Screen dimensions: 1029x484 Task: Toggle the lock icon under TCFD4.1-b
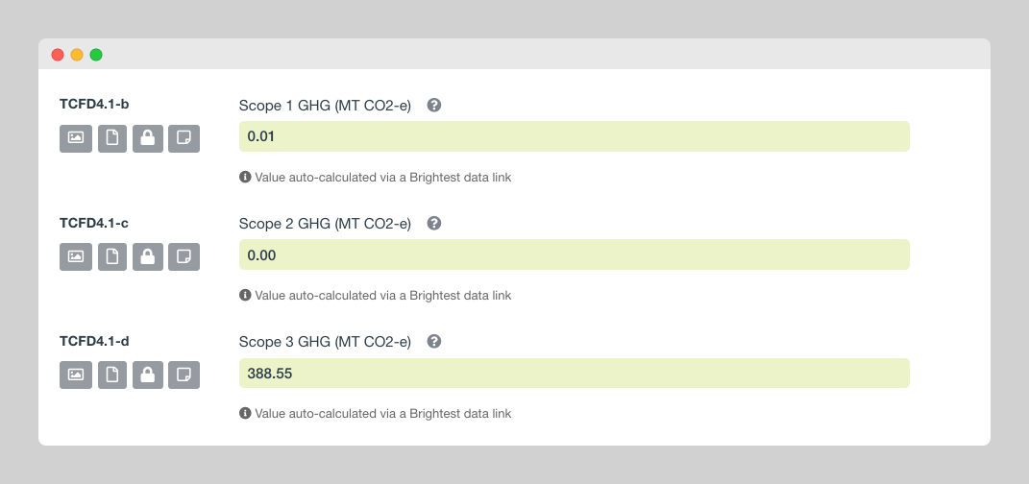148,138
